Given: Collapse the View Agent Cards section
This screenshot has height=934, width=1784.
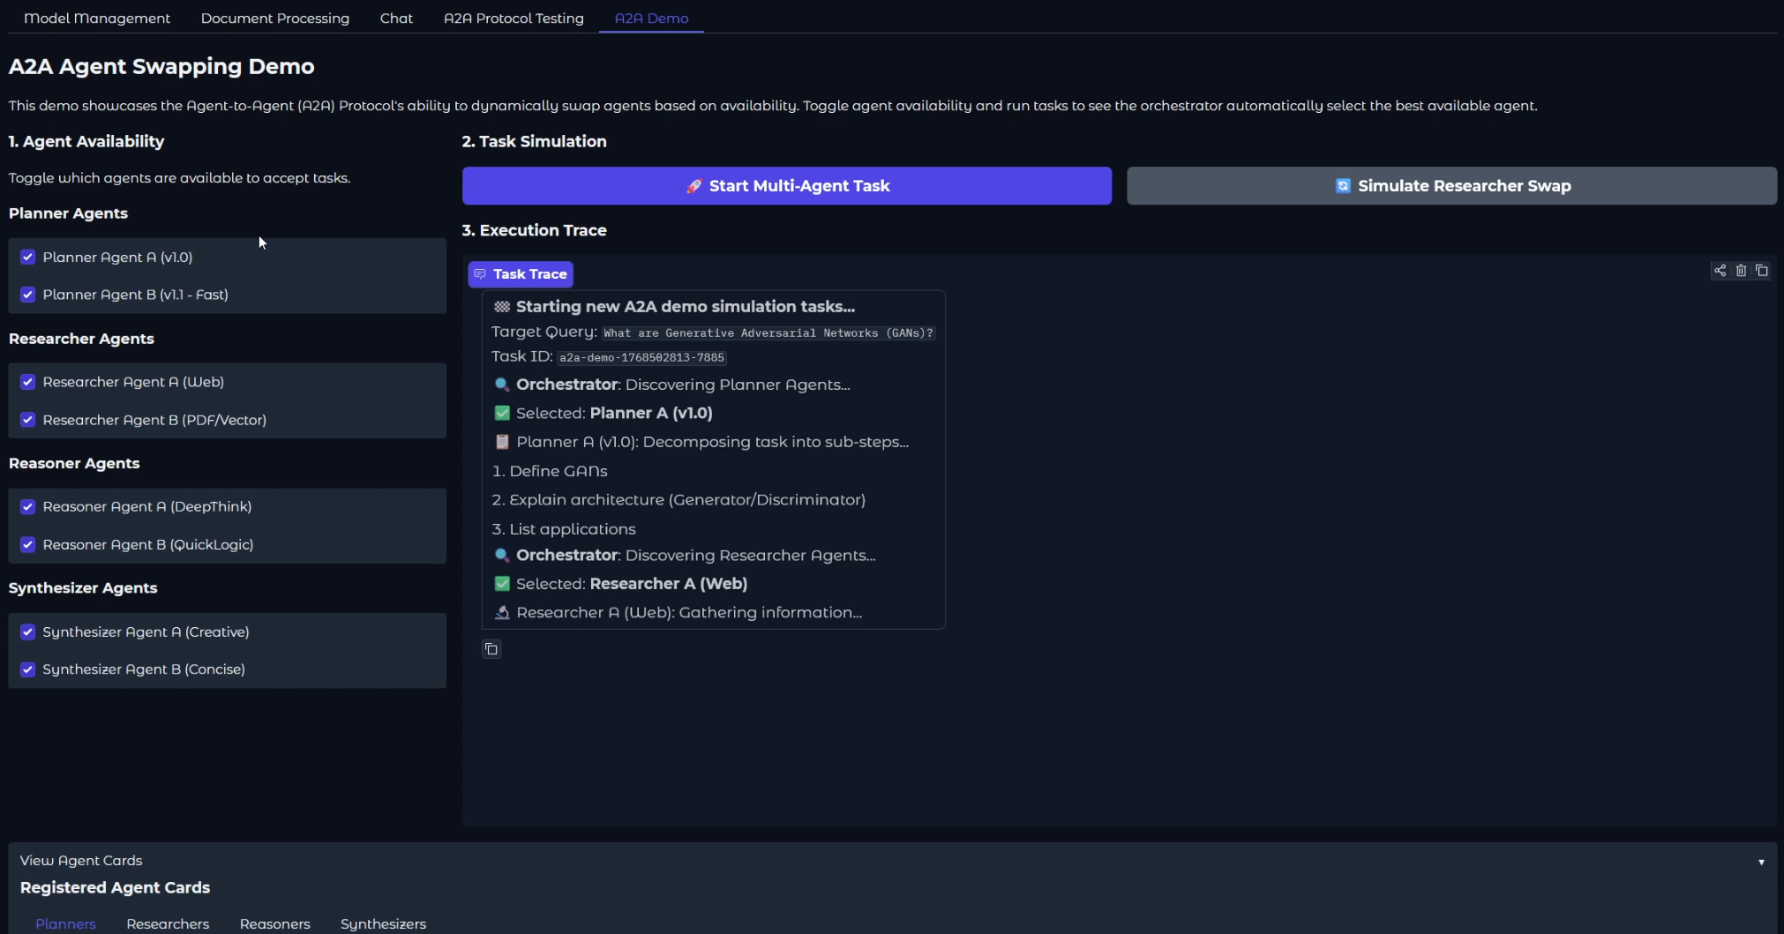Looking at the screenshot, I should click(1762, 862).
